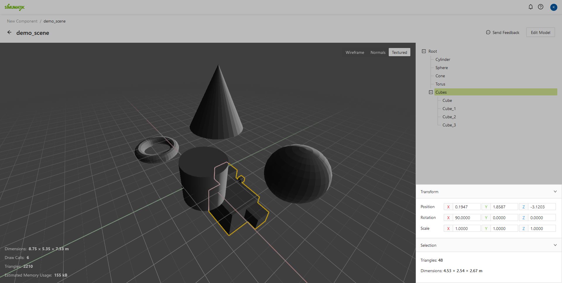This screenshot has width=562, height=283.
Task: Open the user profile avatar
Action: [553, 7]
